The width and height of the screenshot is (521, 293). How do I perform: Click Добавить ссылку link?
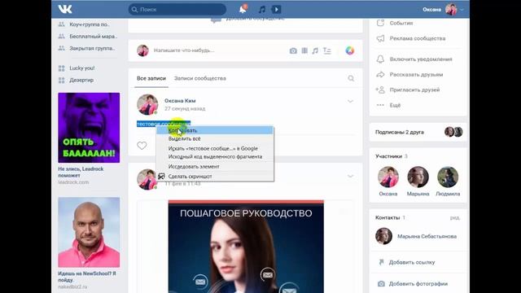tap(412, 262)
